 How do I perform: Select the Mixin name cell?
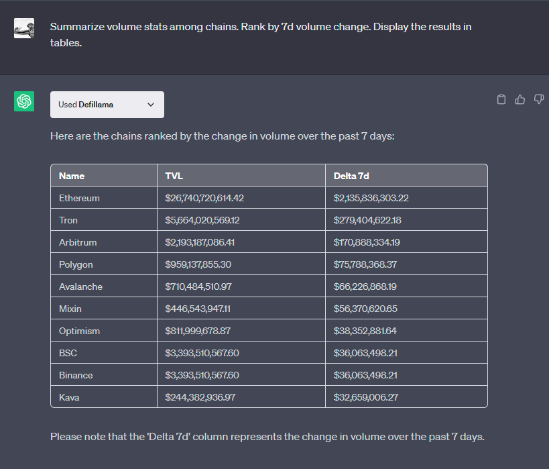click(104, 309)
